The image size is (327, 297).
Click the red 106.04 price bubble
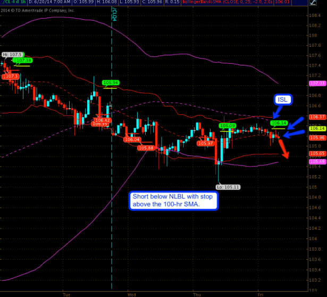coord(131,139)
